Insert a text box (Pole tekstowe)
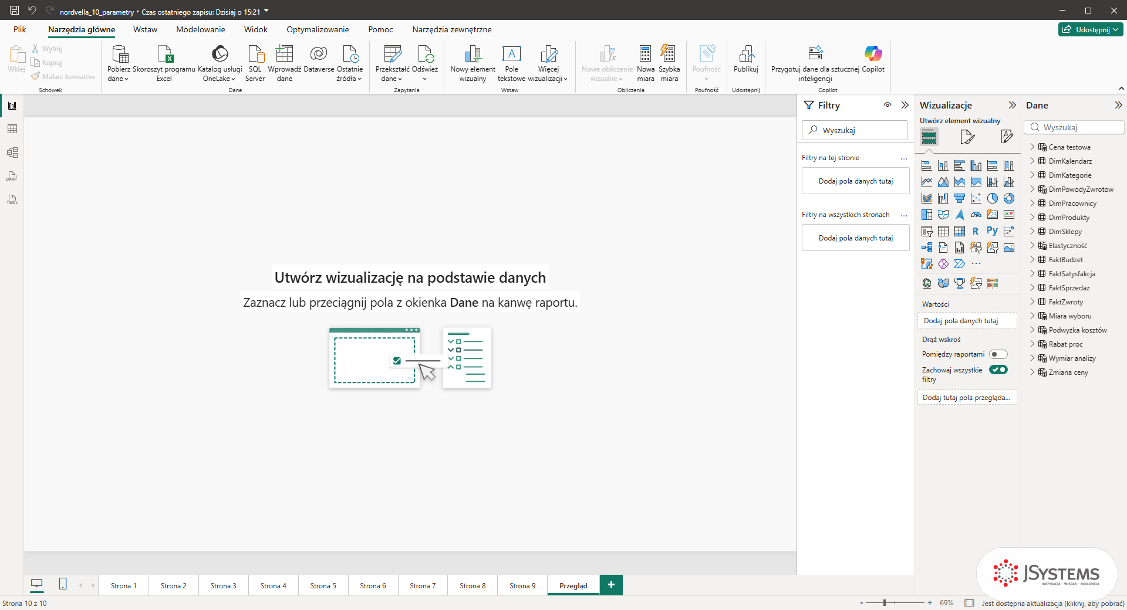Image resolution: width=1127 pixels, height=610 pixels. pyautogui.click(x=511, y=63)
